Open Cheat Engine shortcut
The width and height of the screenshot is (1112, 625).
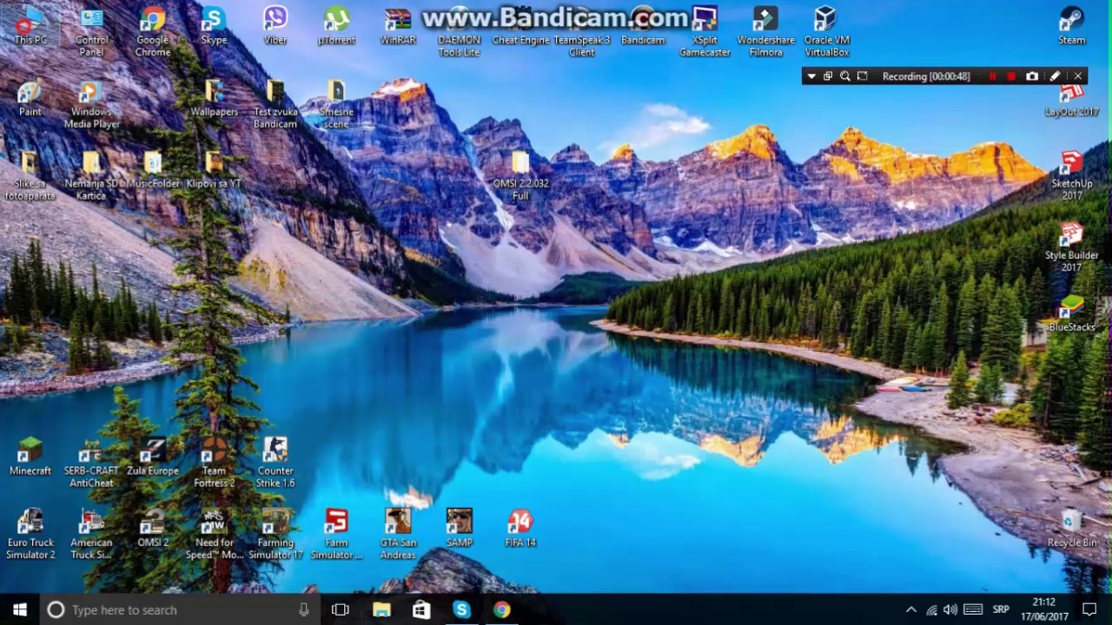click(520, 27)
